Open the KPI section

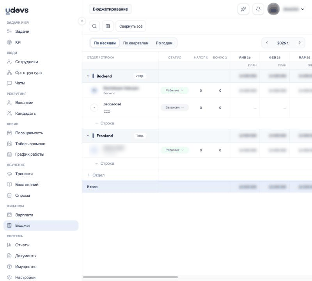[41, 42]
